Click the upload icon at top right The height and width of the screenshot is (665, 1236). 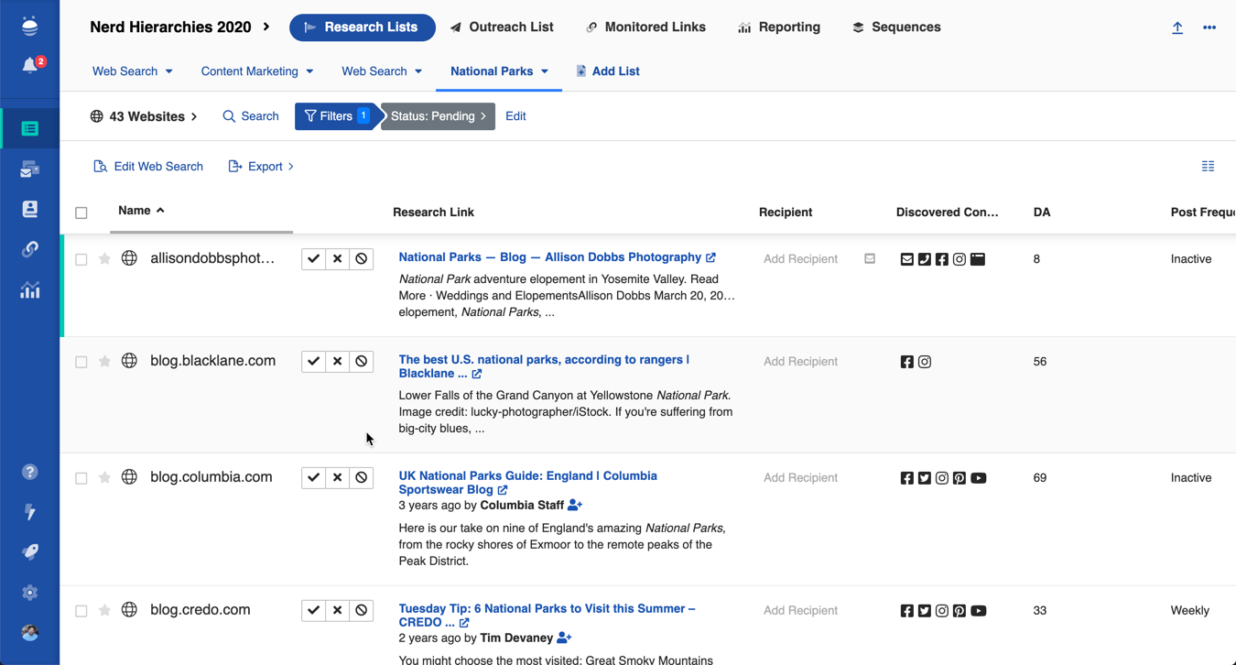pos(1177,27)
